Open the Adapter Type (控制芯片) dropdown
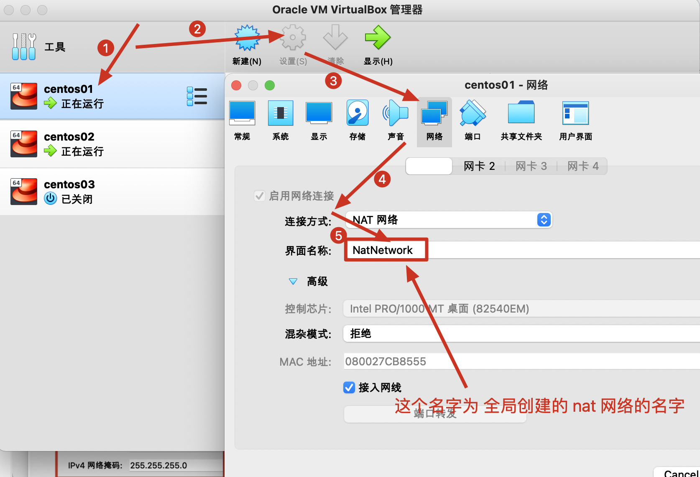 click(x=521, y=309)
